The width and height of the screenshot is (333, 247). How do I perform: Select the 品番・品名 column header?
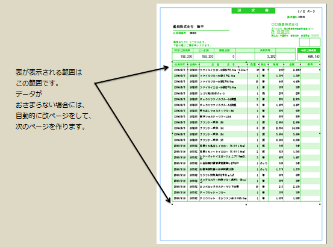[223, 64]
